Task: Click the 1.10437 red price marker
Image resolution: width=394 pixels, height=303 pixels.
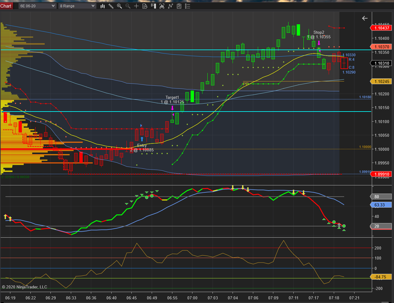Action: [381, 28]
